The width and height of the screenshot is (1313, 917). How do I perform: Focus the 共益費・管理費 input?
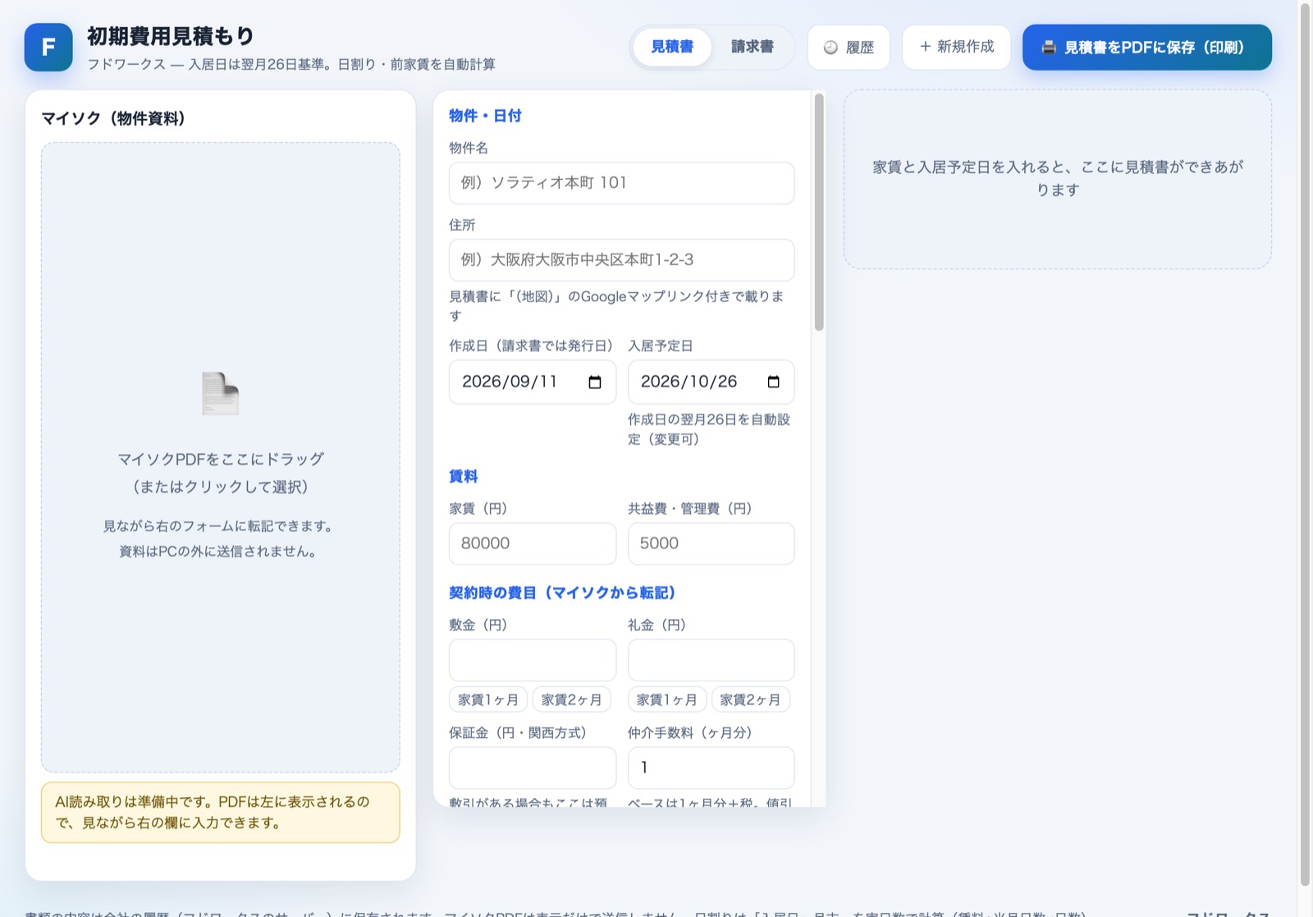pos(711,543)
